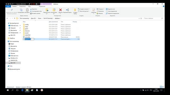Click inside the file rename edit box

pyautogui.click(x=29, y=39)
